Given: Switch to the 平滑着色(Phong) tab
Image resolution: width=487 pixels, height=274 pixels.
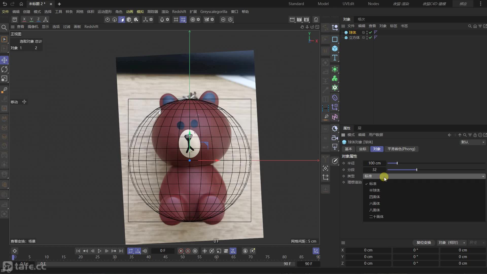Looking at the screenshot, I should tap(401, 149).
